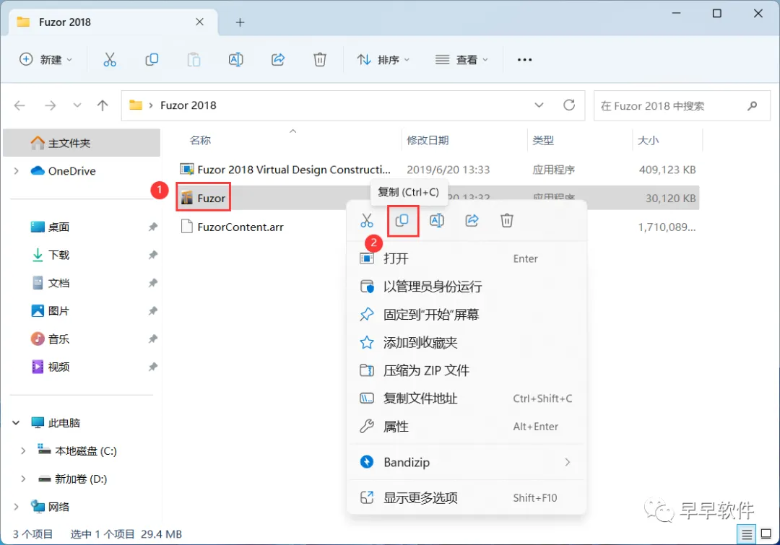
Task: Click Share icon in context menu
Action: tap(472, 220)
